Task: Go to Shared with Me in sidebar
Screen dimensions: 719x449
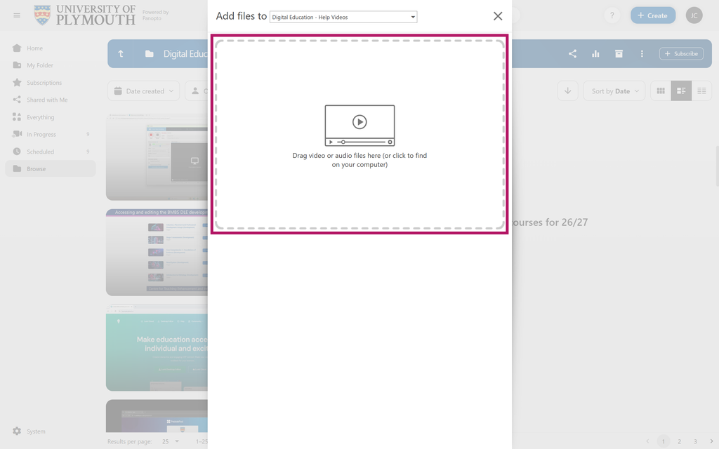Action: (47, 100)
